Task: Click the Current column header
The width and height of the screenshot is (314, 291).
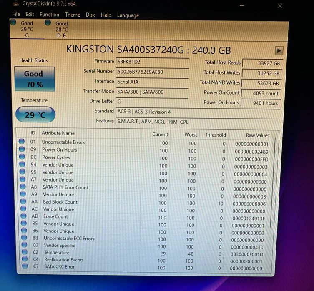Action: pos(160,134)
